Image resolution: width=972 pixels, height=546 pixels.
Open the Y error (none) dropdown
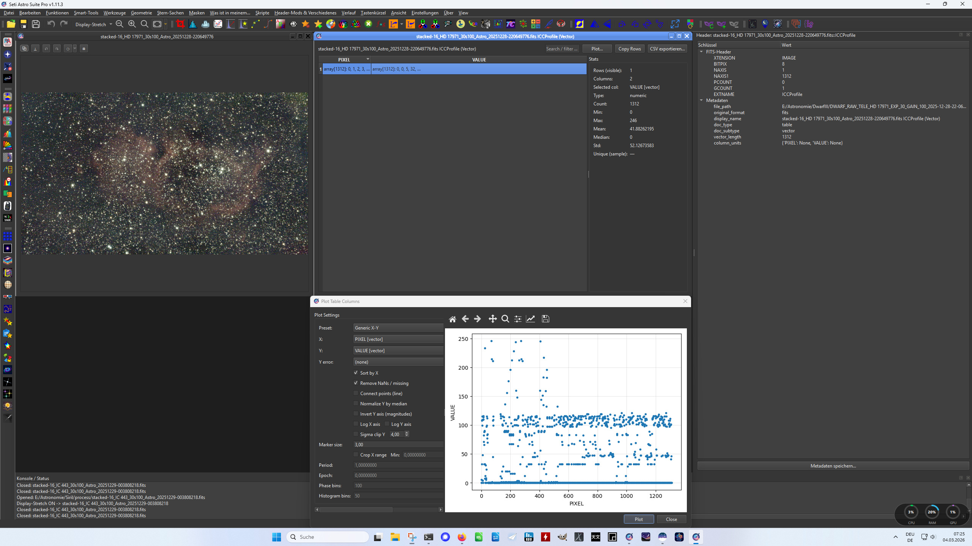[x=398, y=362]
